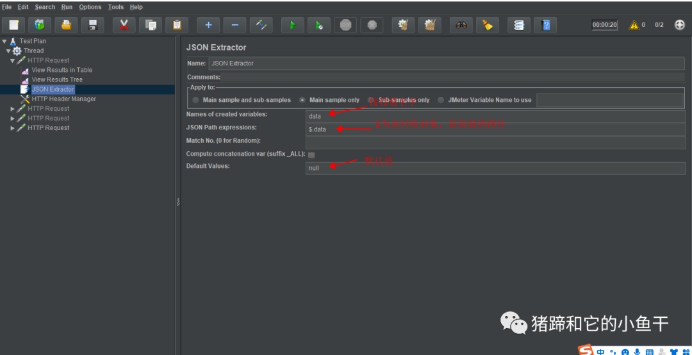Viewport: 692px width, 355px height.
Task: Open the Search menu
Action: (45, 7)
